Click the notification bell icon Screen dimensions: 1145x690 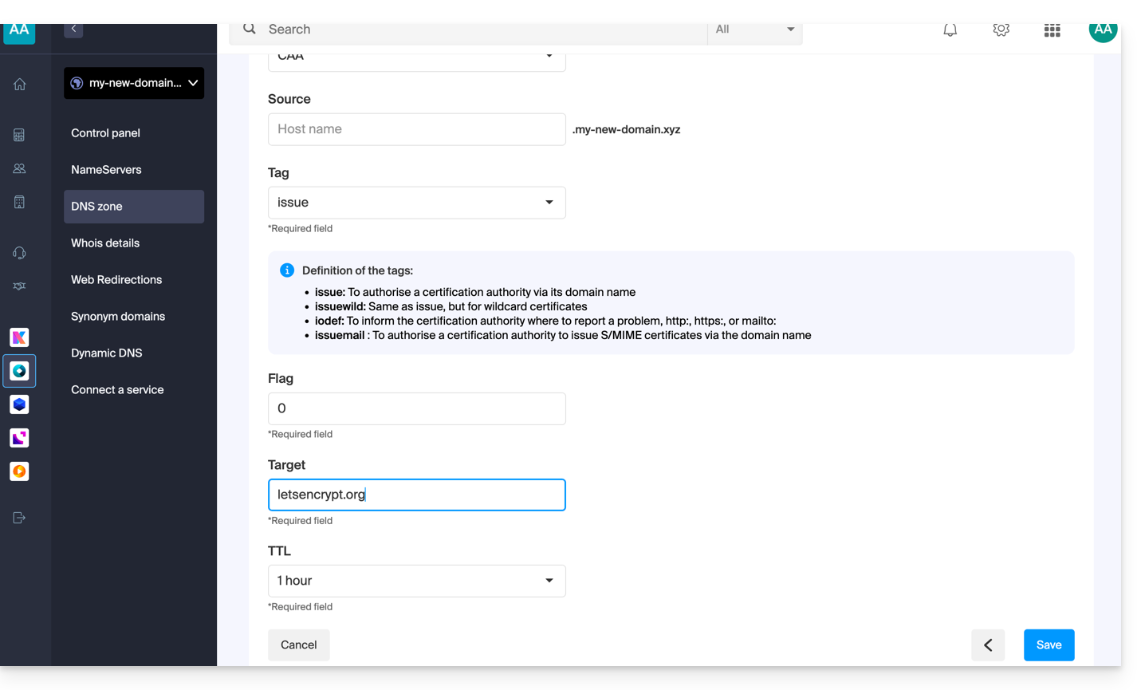950,30
